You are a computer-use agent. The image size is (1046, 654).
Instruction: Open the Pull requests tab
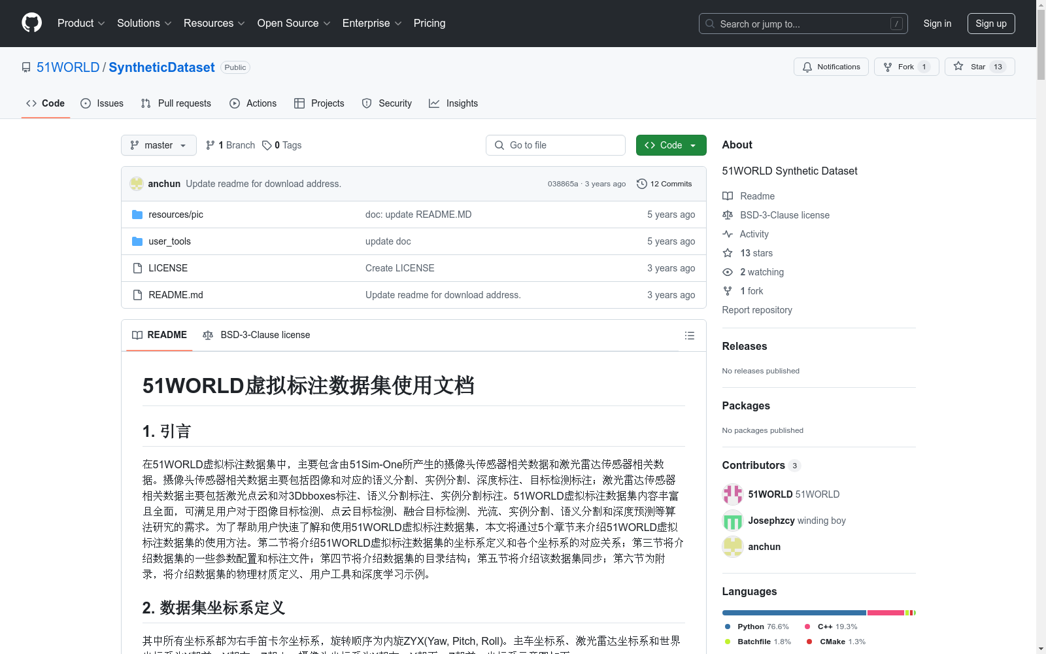176,103
